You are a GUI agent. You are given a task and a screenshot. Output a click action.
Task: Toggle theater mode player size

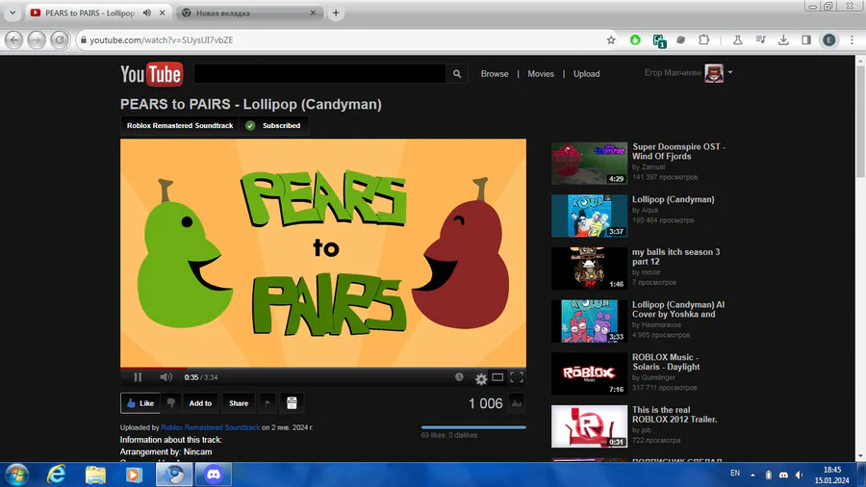point(497,377)
